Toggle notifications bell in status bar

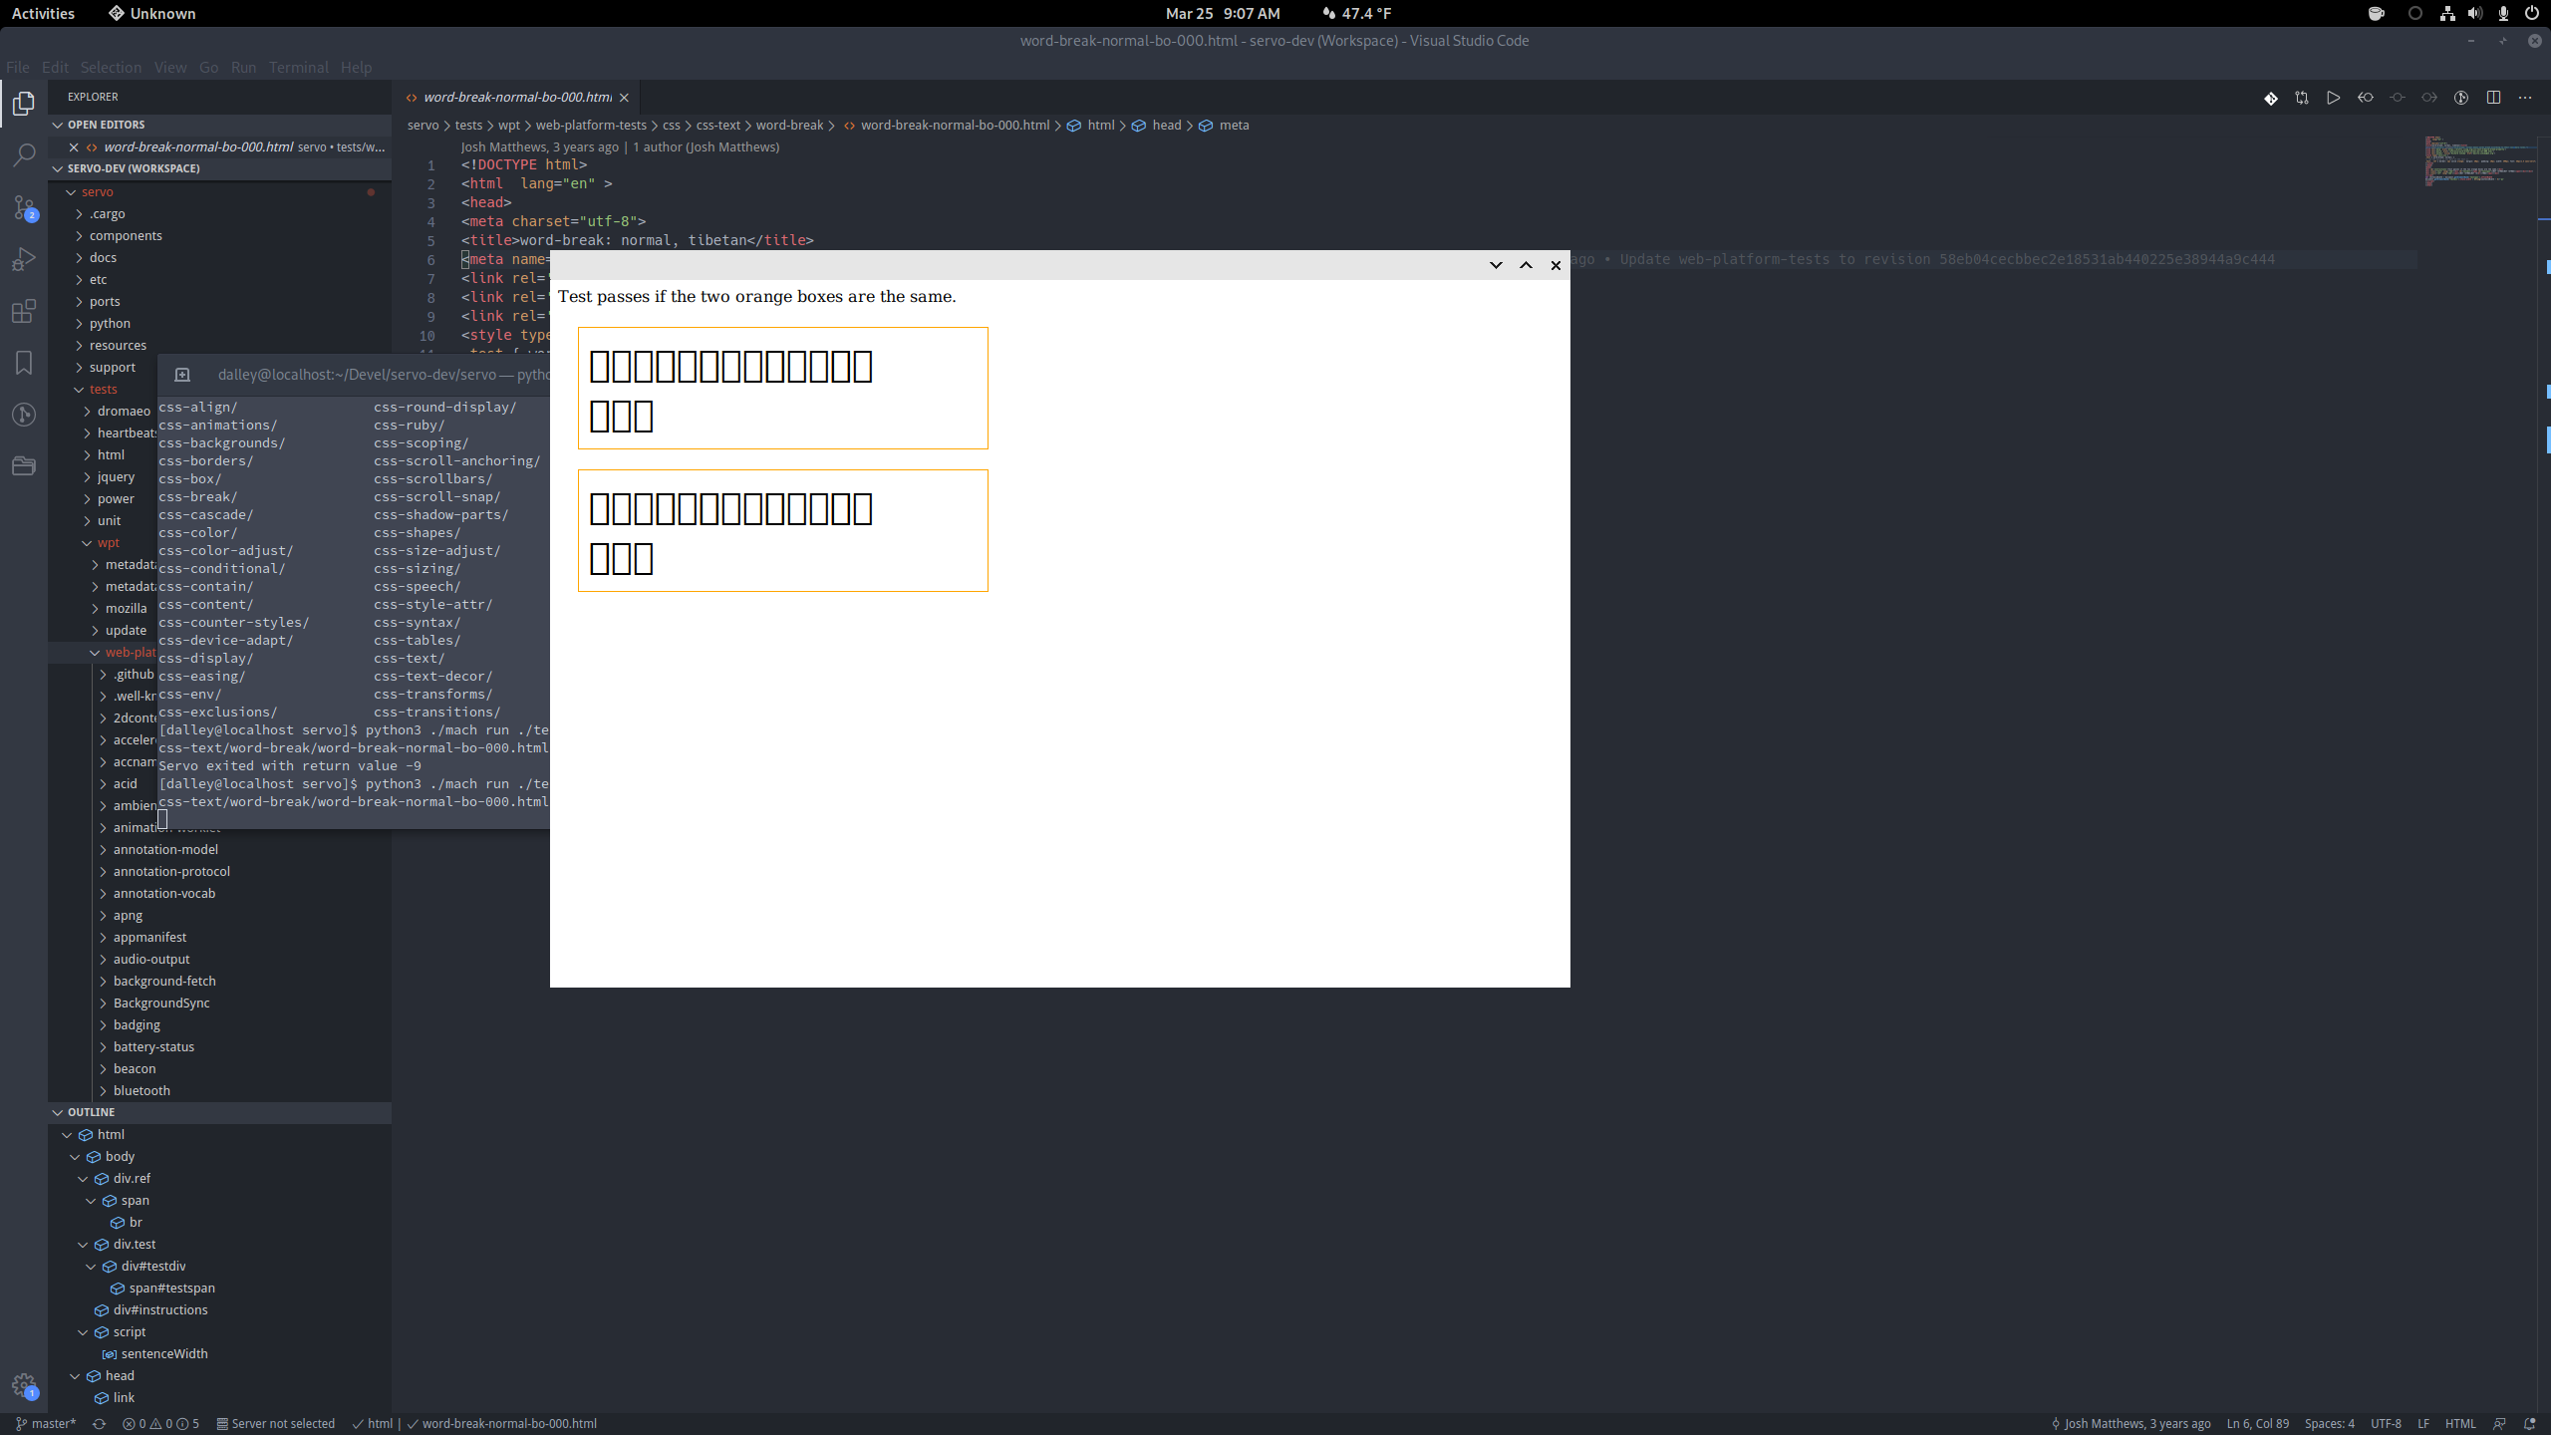(2529, 1423)
